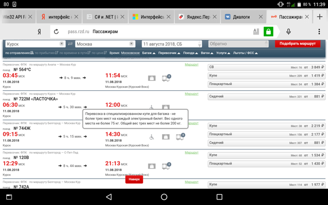Sort by по цене
Image resolution: width=328 pixels, height=205 pixels.
point(99,53)
